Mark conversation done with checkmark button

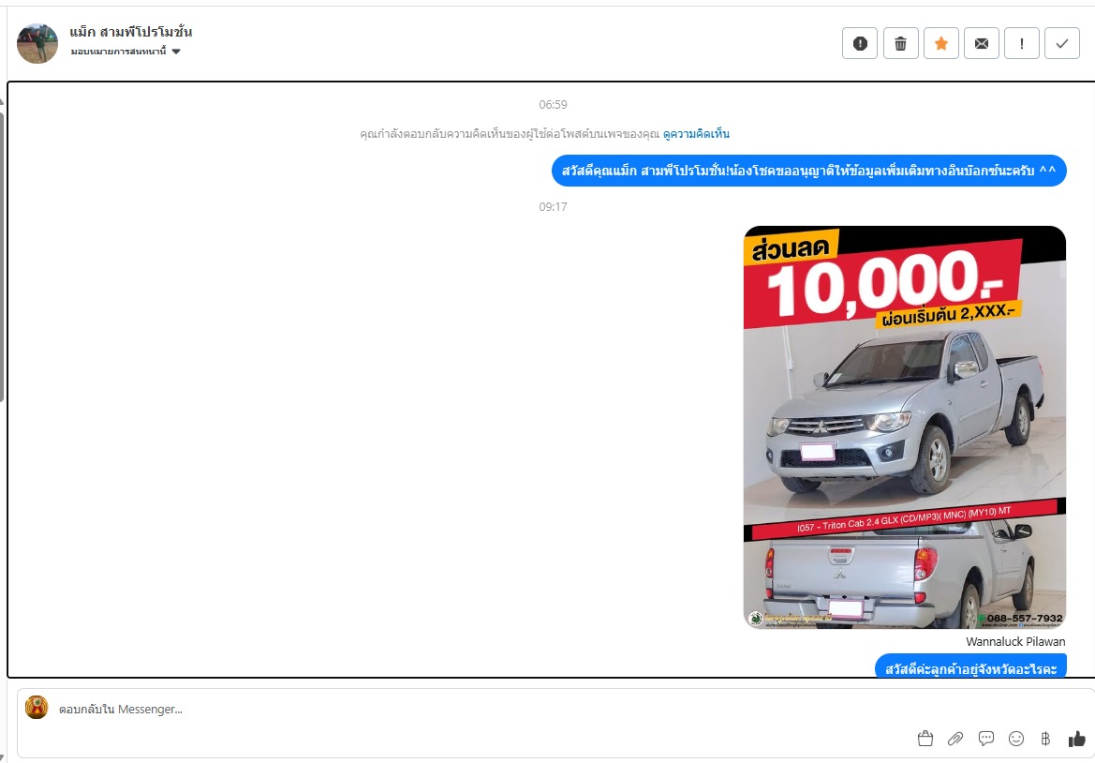[1062, 43]
